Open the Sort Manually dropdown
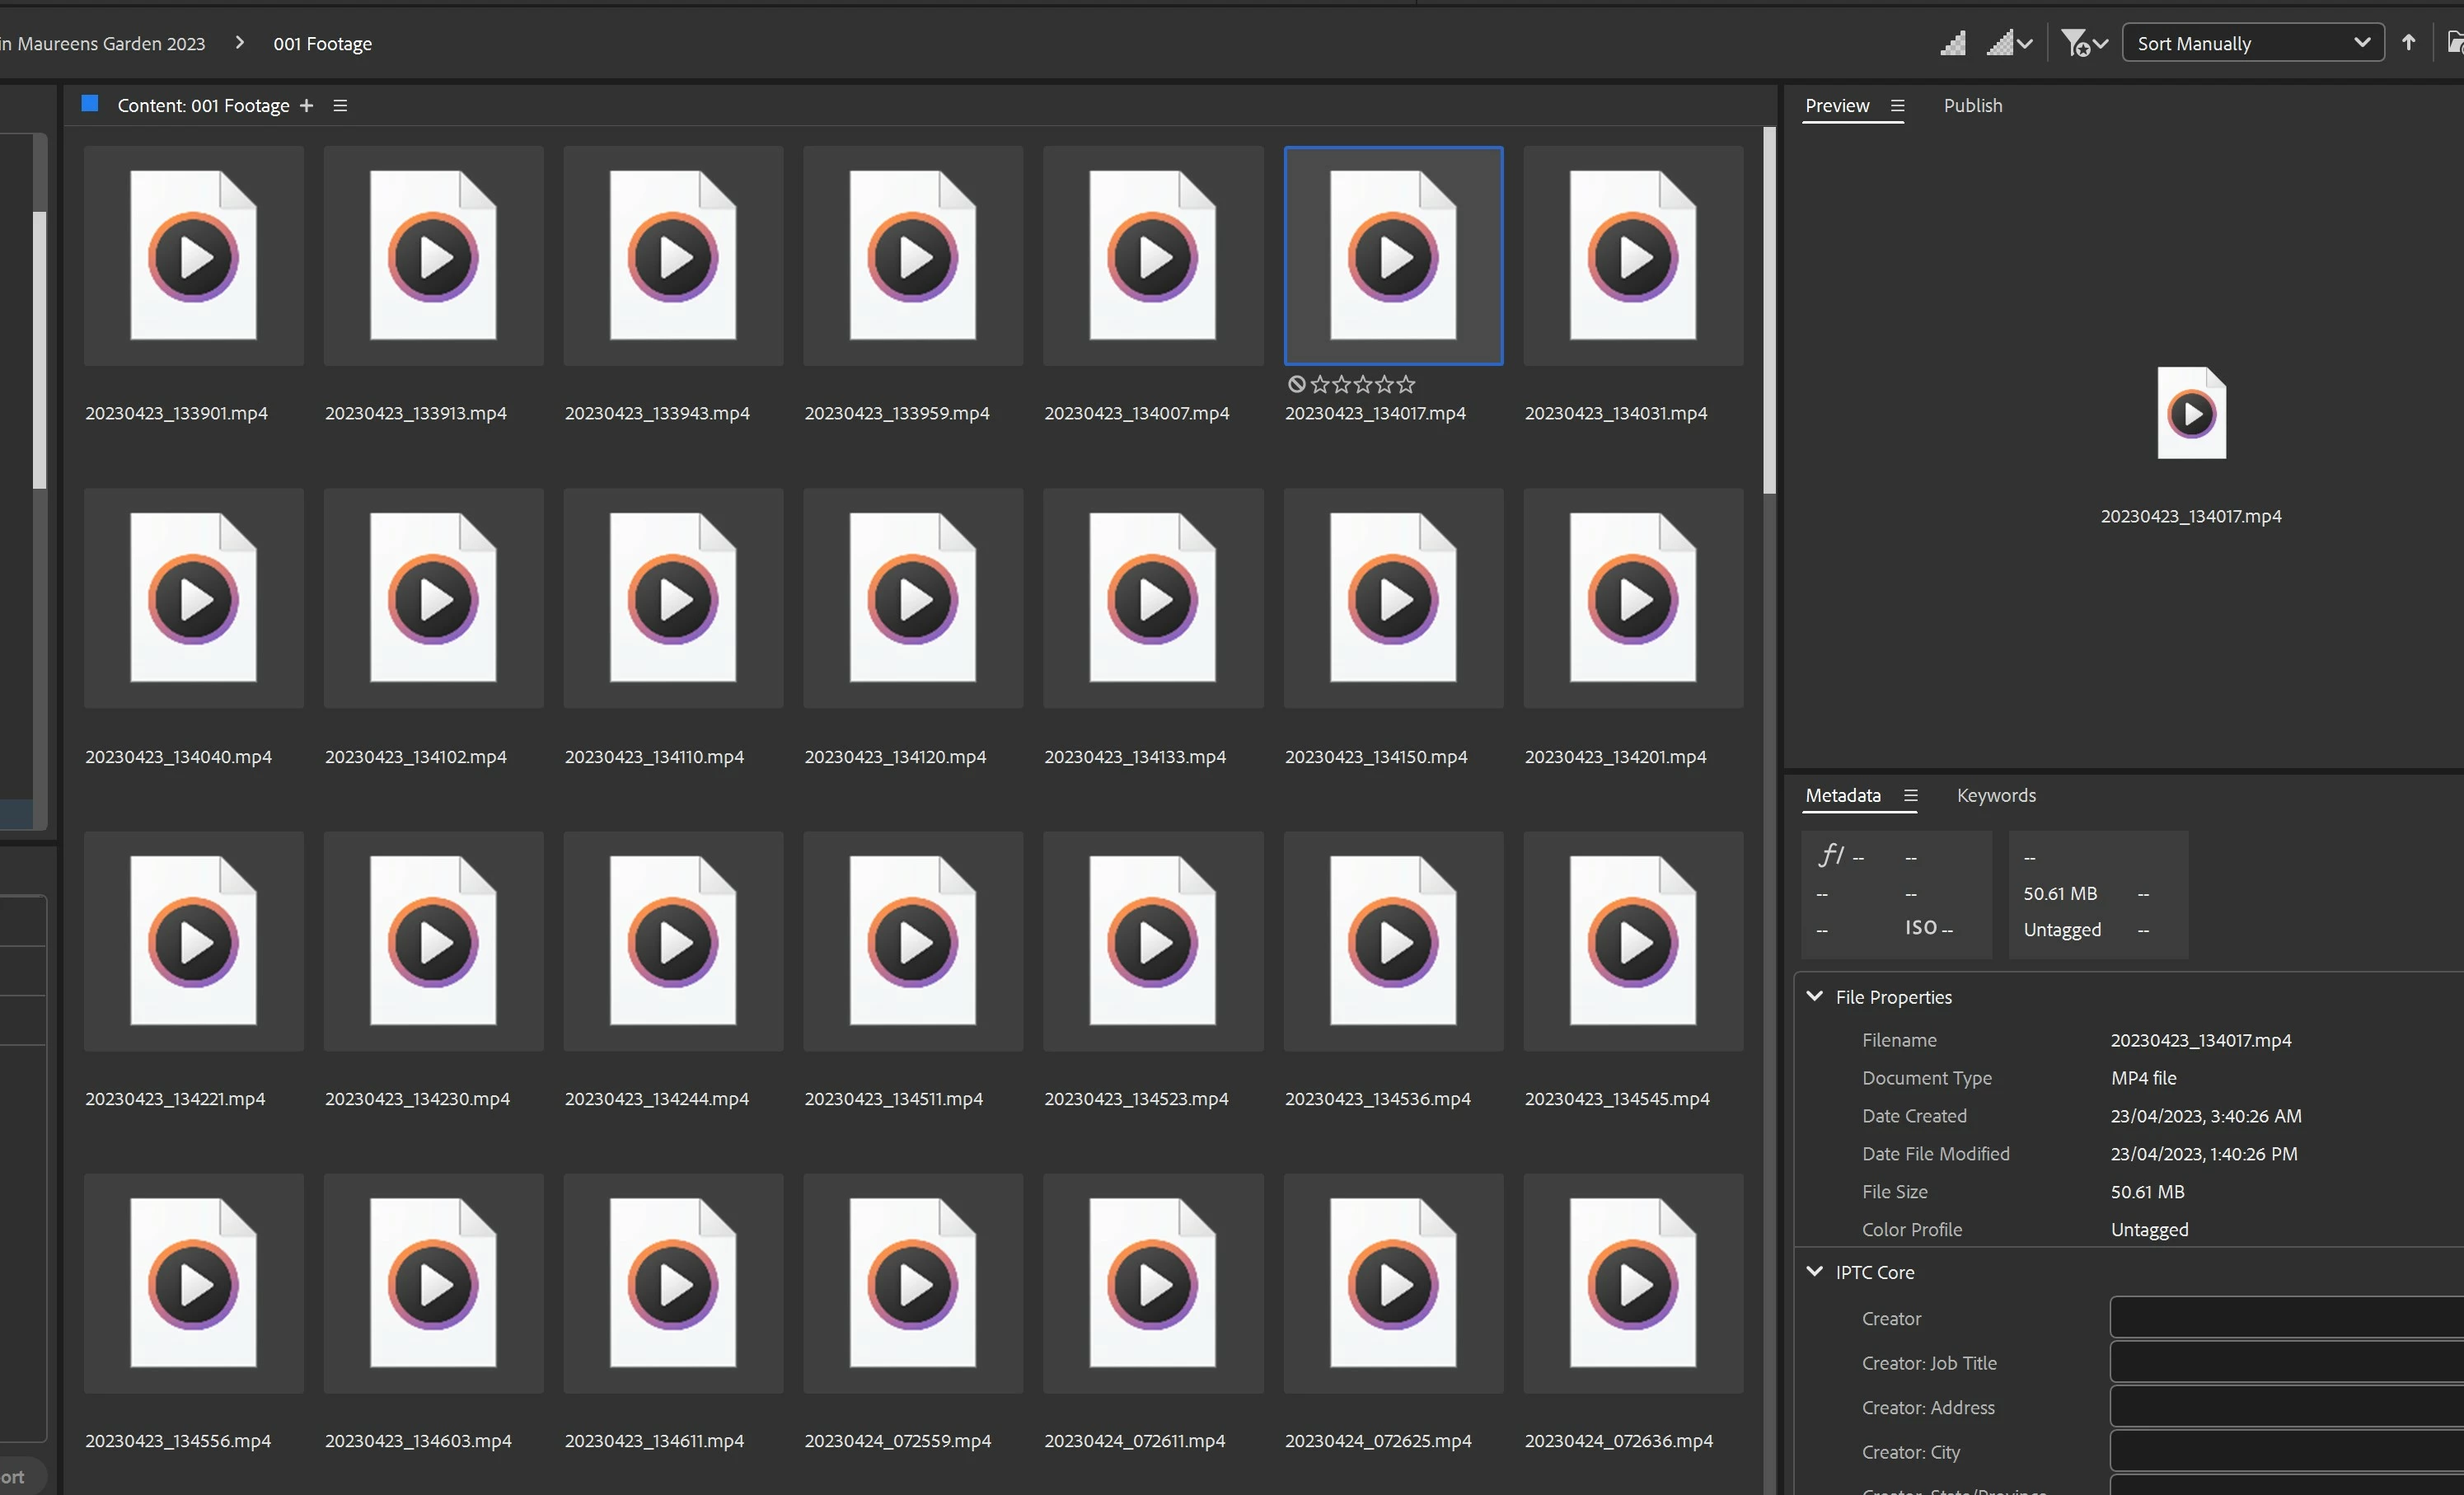2464x1495 pixels. coord(2252,43)
